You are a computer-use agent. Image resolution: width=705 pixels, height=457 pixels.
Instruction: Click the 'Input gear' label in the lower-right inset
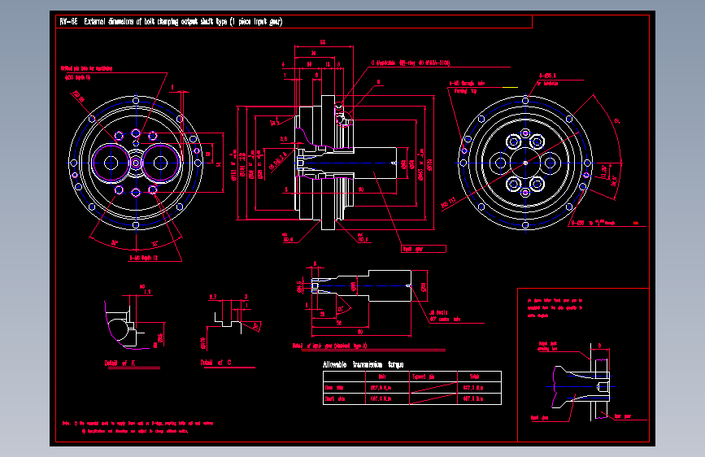pyautogui.click(x=539, y=418)
